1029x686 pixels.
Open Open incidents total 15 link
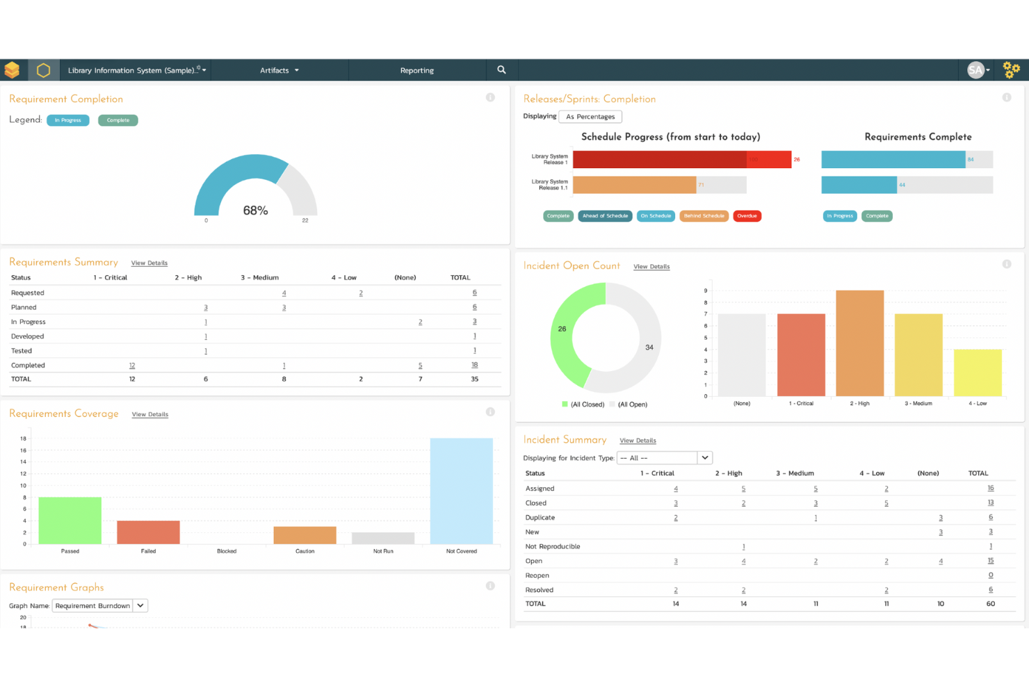coord(991,561)
